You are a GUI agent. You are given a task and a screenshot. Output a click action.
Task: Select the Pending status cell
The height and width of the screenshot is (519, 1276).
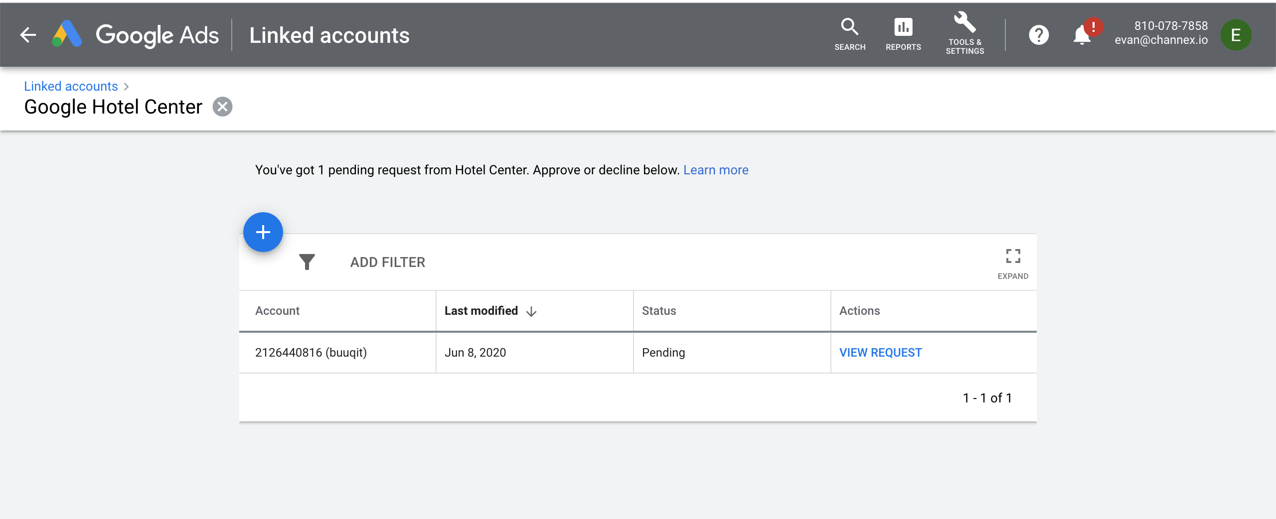(x=732, y=353)
